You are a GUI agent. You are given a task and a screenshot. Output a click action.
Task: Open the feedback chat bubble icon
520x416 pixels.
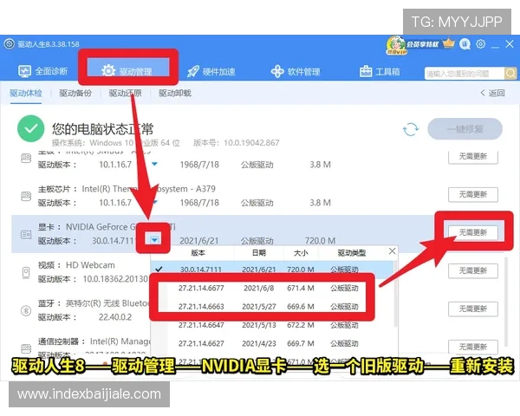coord(465,44)
